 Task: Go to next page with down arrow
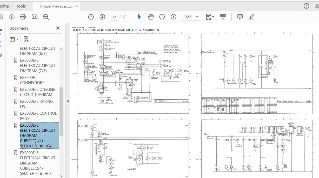point(102,17)
